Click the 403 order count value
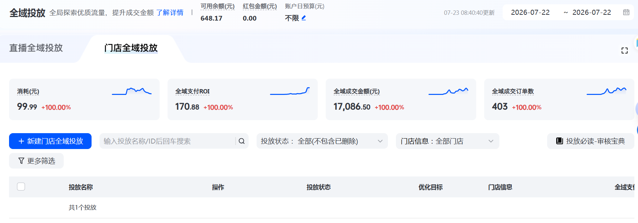 tap(500, 106)
